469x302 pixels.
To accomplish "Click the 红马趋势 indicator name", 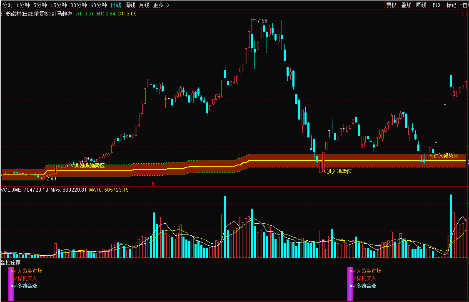I will pyautogui.click(x=62, y=14).
